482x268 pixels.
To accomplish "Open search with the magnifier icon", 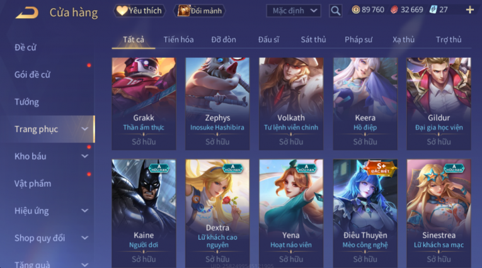I will click(x=335, y=11).
